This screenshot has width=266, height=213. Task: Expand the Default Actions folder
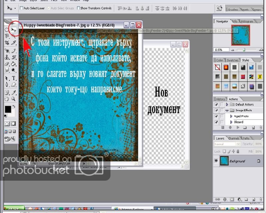227,104
